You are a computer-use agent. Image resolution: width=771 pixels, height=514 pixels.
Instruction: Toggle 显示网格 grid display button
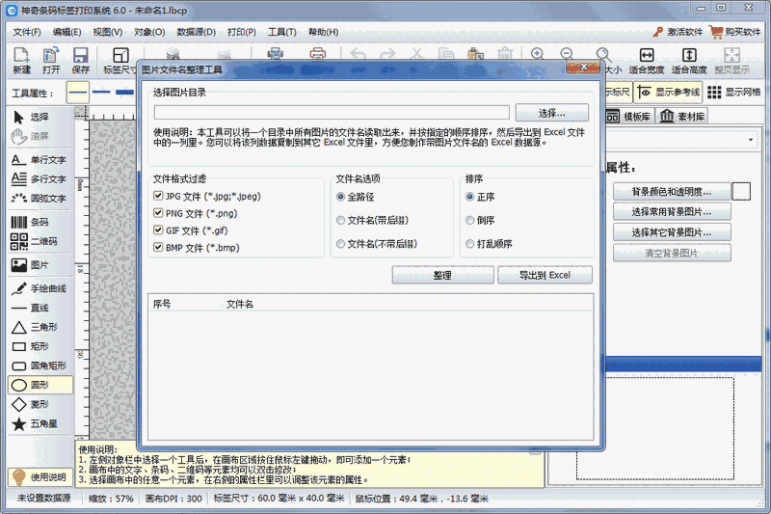pos(734,92)
